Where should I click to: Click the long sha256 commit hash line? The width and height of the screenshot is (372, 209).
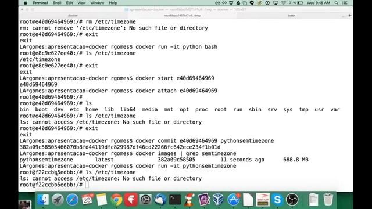[120, 147]
